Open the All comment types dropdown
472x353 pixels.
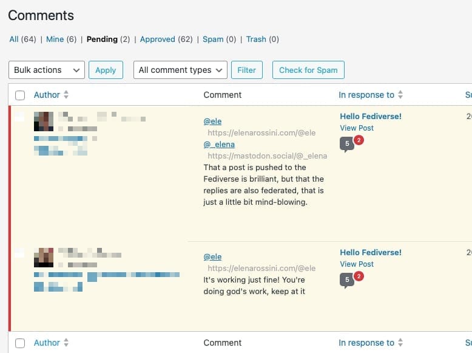point(180,70)
